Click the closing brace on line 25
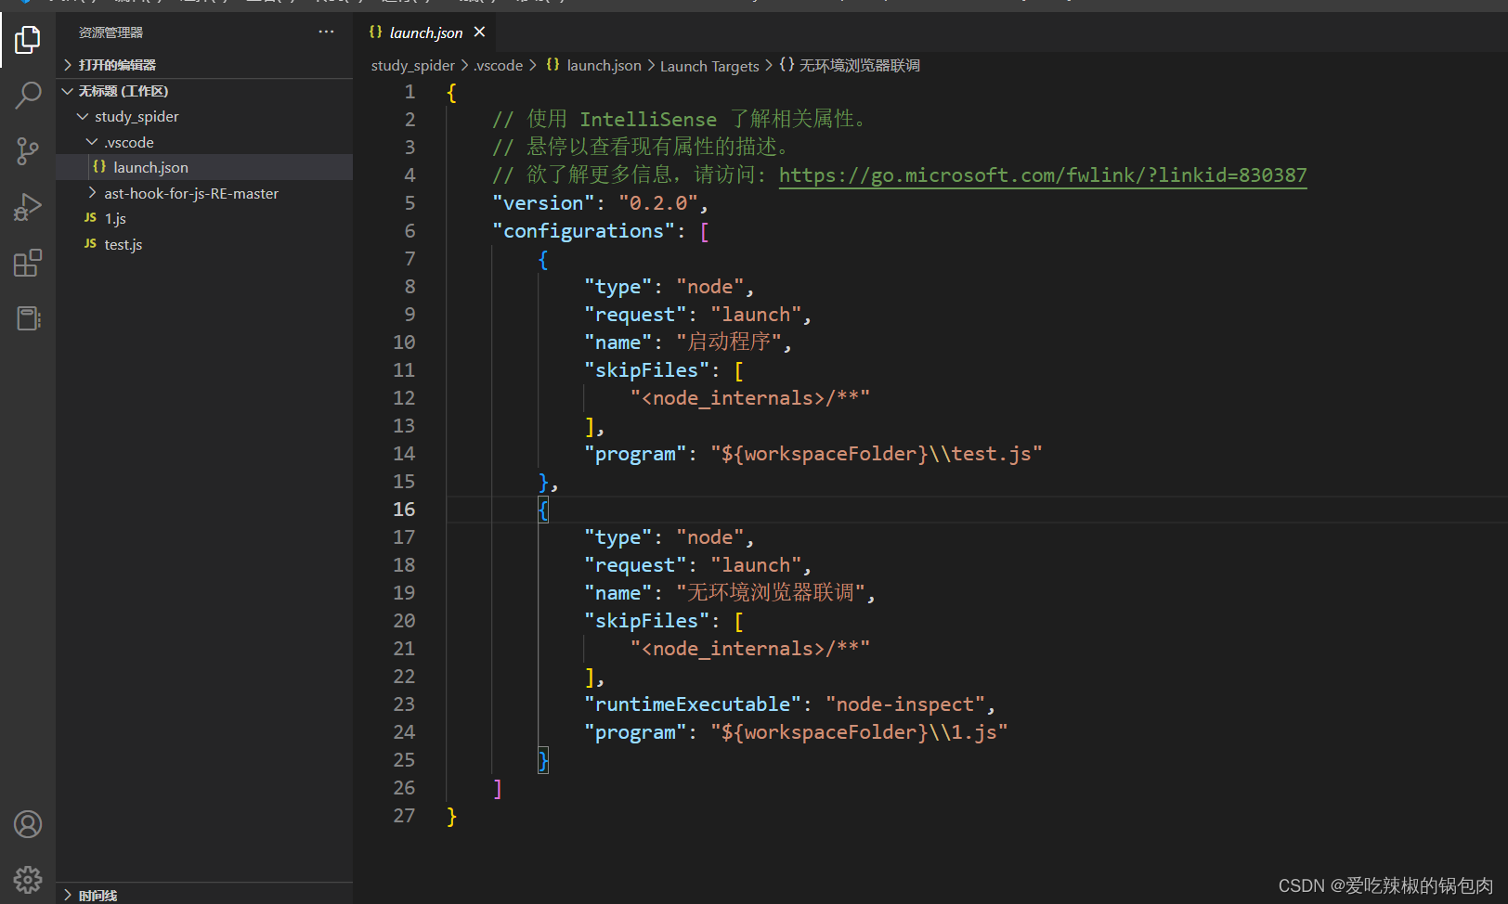 pyautogui.click(x=543, y=760)
